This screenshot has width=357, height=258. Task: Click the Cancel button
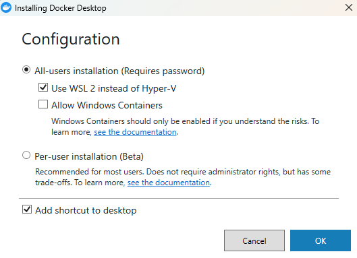[254, 240]
